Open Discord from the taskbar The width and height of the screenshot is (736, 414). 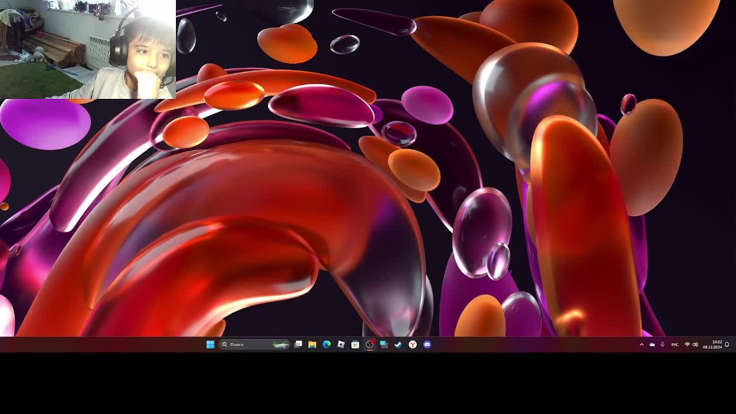(x=427, y=344)
